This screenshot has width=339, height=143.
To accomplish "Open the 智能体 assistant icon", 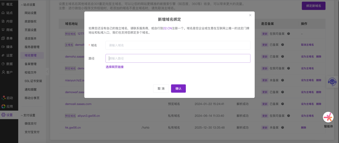I will 328,117.
